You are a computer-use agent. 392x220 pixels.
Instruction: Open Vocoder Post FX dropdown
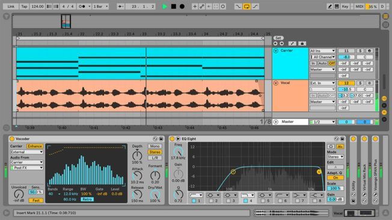(x=26, y=168)
